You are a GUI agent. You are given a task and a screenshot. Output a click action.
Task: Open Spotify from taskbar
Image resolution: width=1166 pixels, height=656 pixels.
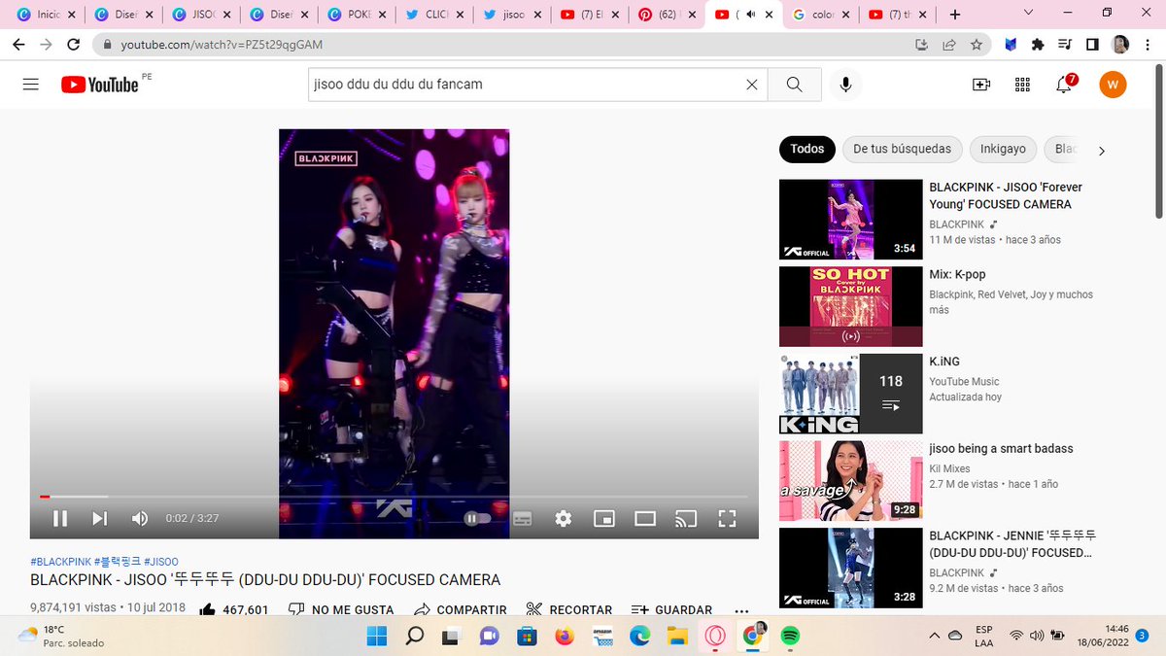pyautogui.click(x=790, y=636)
